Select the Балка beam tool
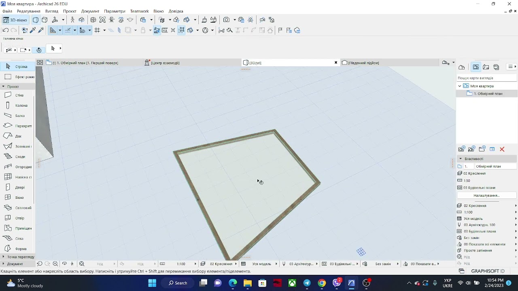This screenshot has width=518, height=291. tap(18, 116)
